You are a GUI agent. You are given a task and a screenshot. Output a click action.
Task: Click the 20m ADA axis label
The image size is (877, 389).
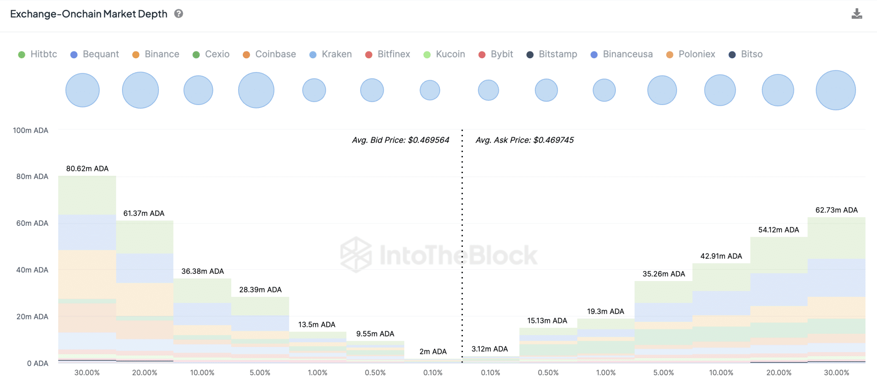pos(32,317)
